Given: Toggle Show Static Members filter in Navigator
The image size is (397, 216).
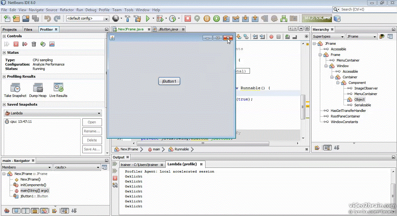Looking at the screenshot, I should click(25, 211).
